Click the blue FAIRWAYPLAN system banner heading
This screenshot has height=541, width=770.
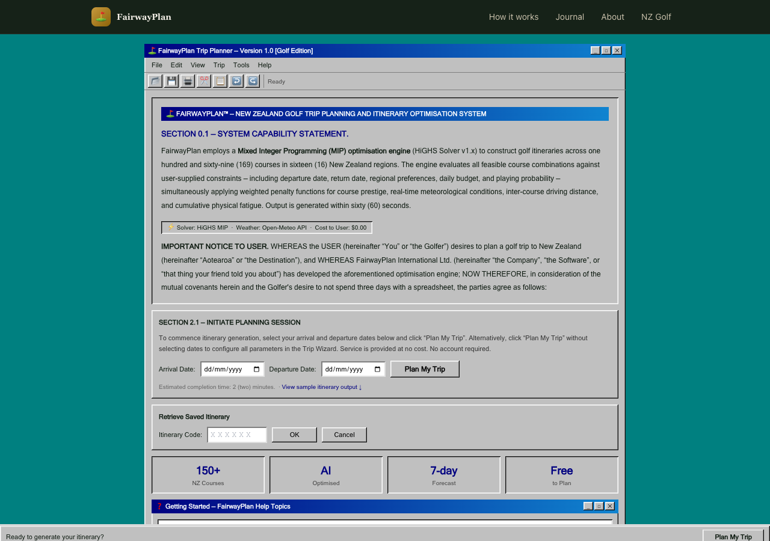pos(385,114)
